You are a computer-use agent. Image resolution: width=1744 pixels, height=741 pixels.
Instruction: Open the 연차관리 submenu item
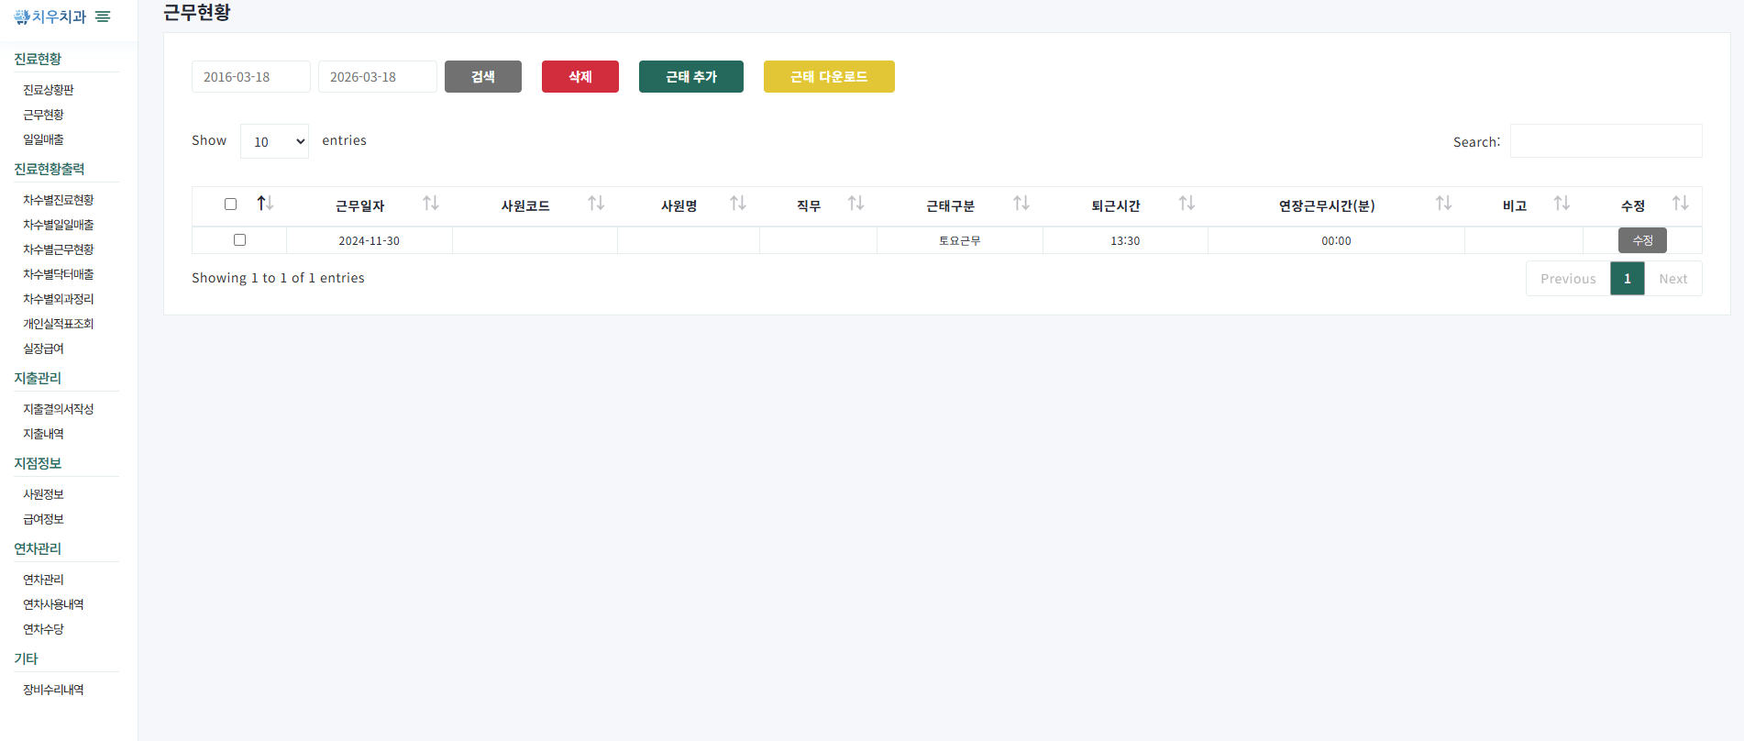tap(43, 580)
